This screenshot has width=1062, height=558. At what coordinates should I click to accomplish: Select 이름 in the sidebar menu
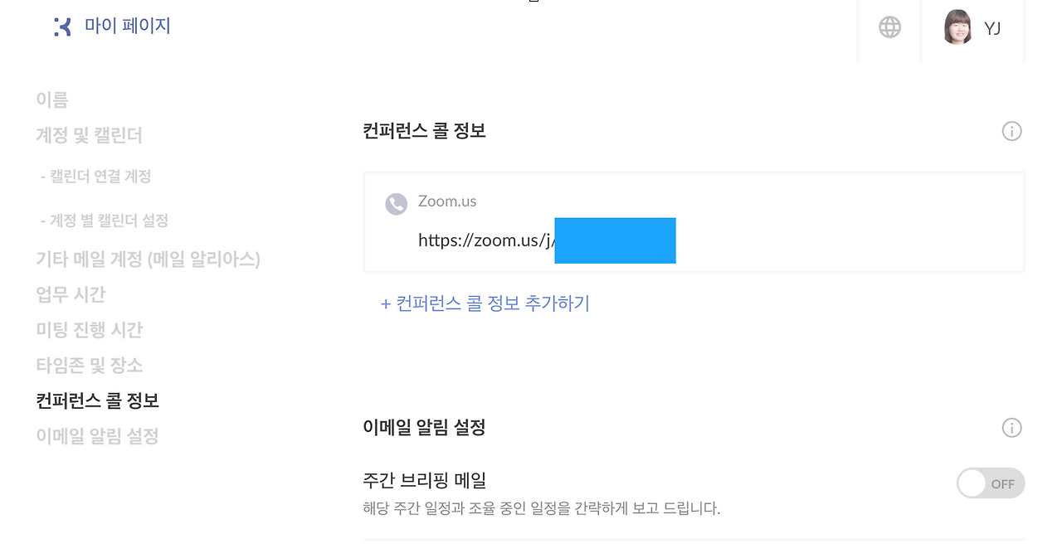point(51,99)
